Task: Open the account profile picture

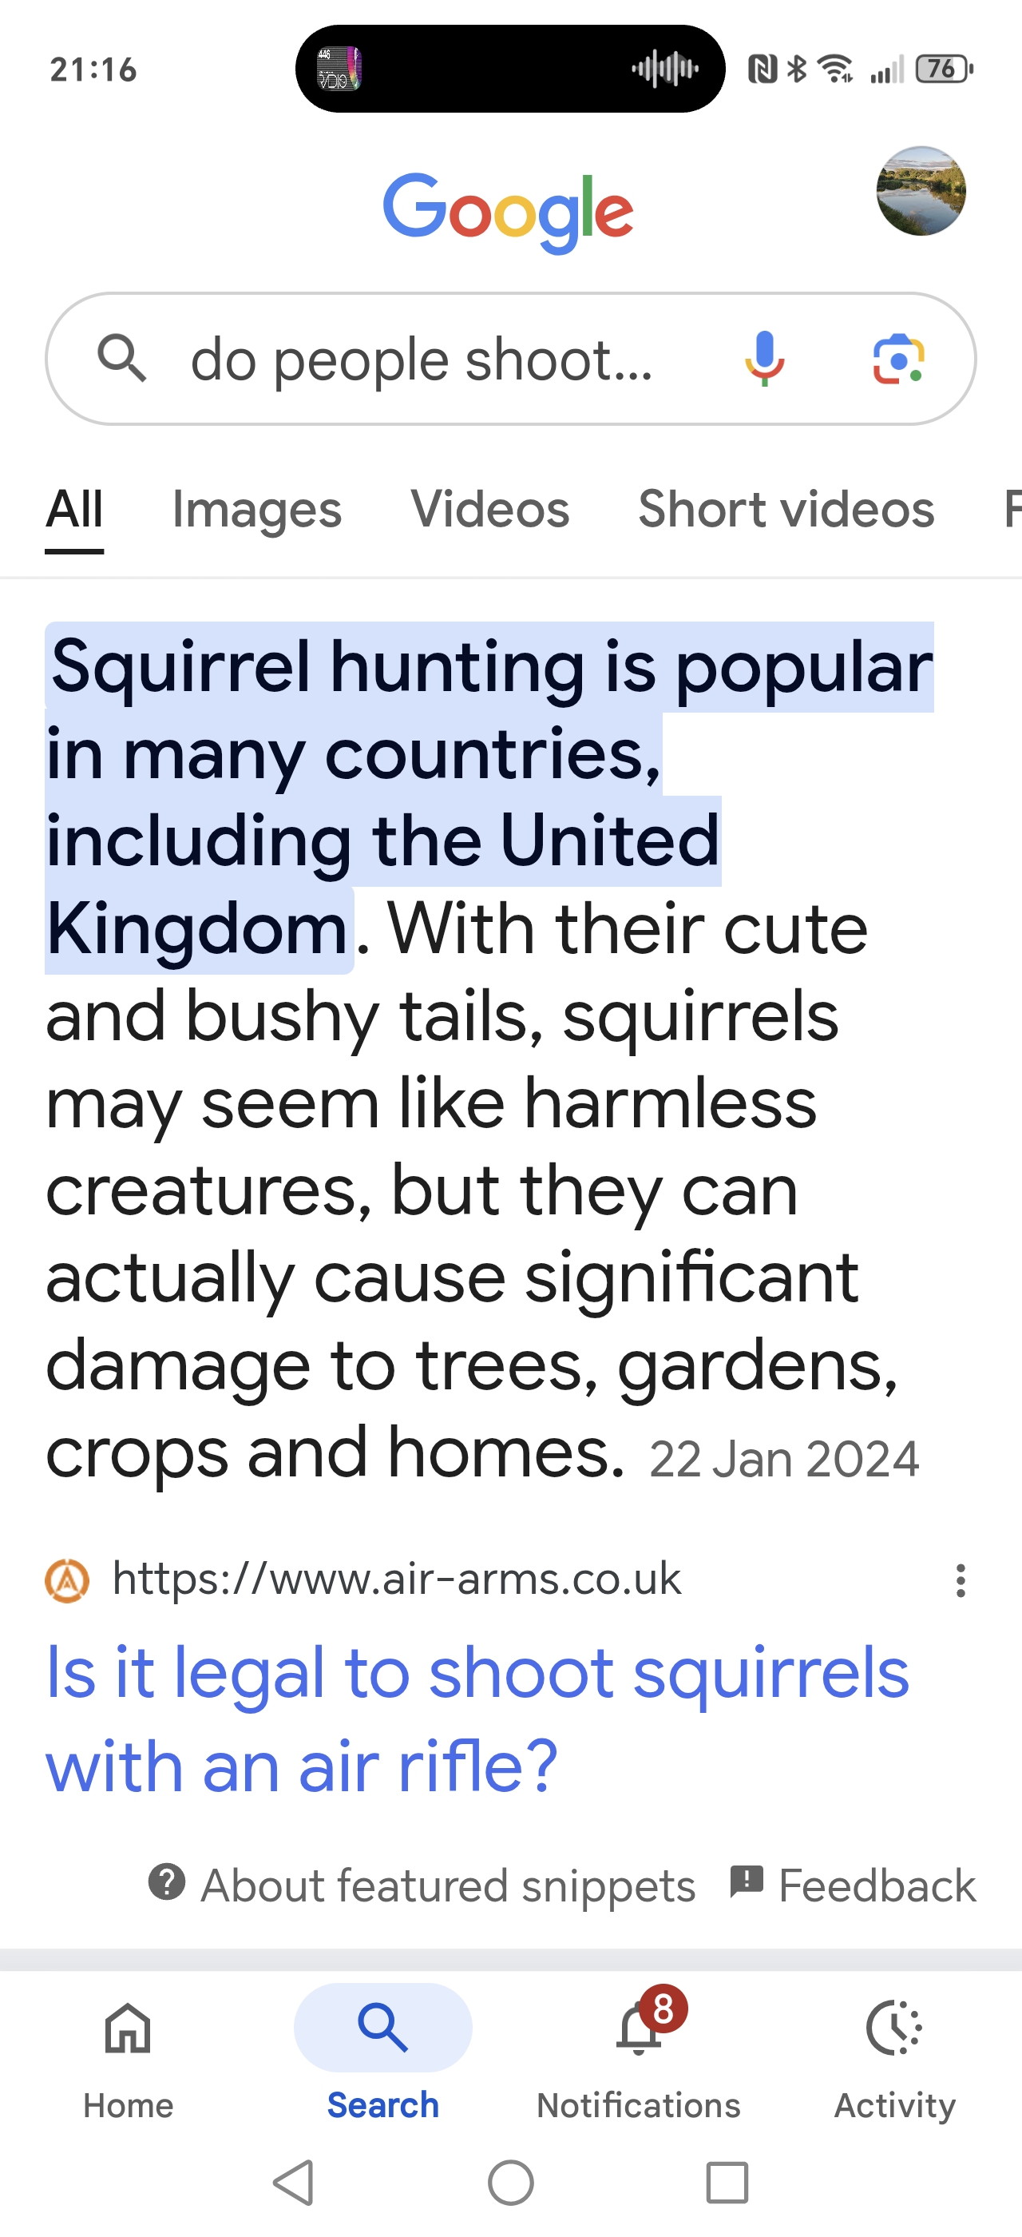Action: point(921,191)
